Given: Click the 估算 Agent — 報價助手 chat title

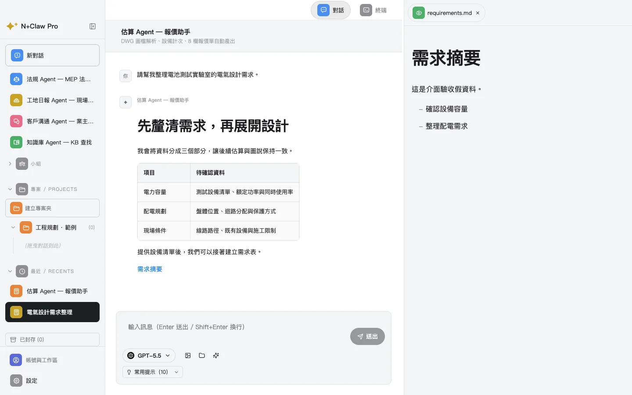Looking at the screenshot, I should 155,32.
